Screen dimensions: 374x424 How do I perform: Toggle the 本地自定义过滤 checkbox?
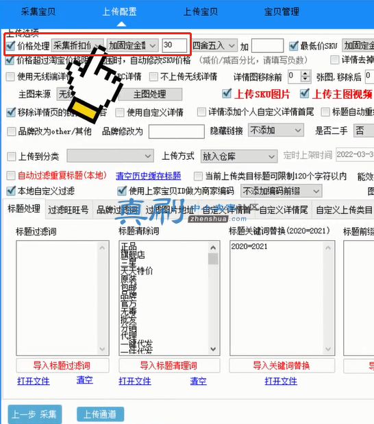coord(11,191)
